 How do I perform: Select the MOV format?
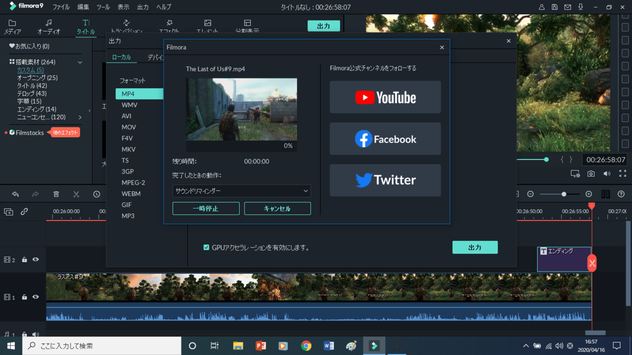click(x=129, y=127)
